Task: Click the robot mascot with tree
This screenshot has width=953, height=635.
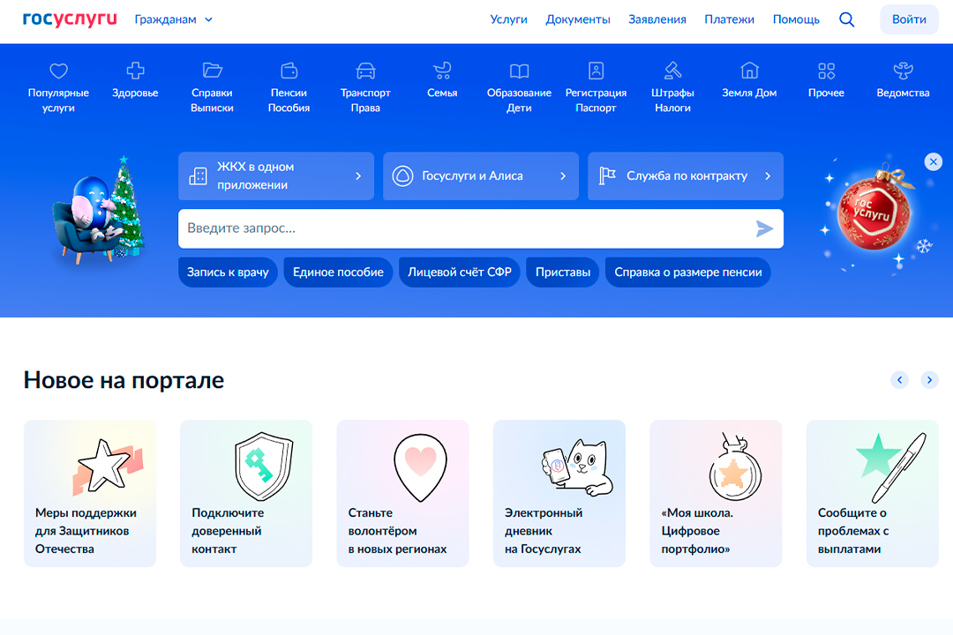Action: (x=99, y=210)
